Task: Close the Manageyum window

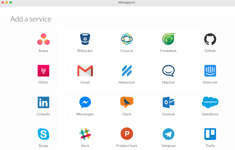Action: 3,2
